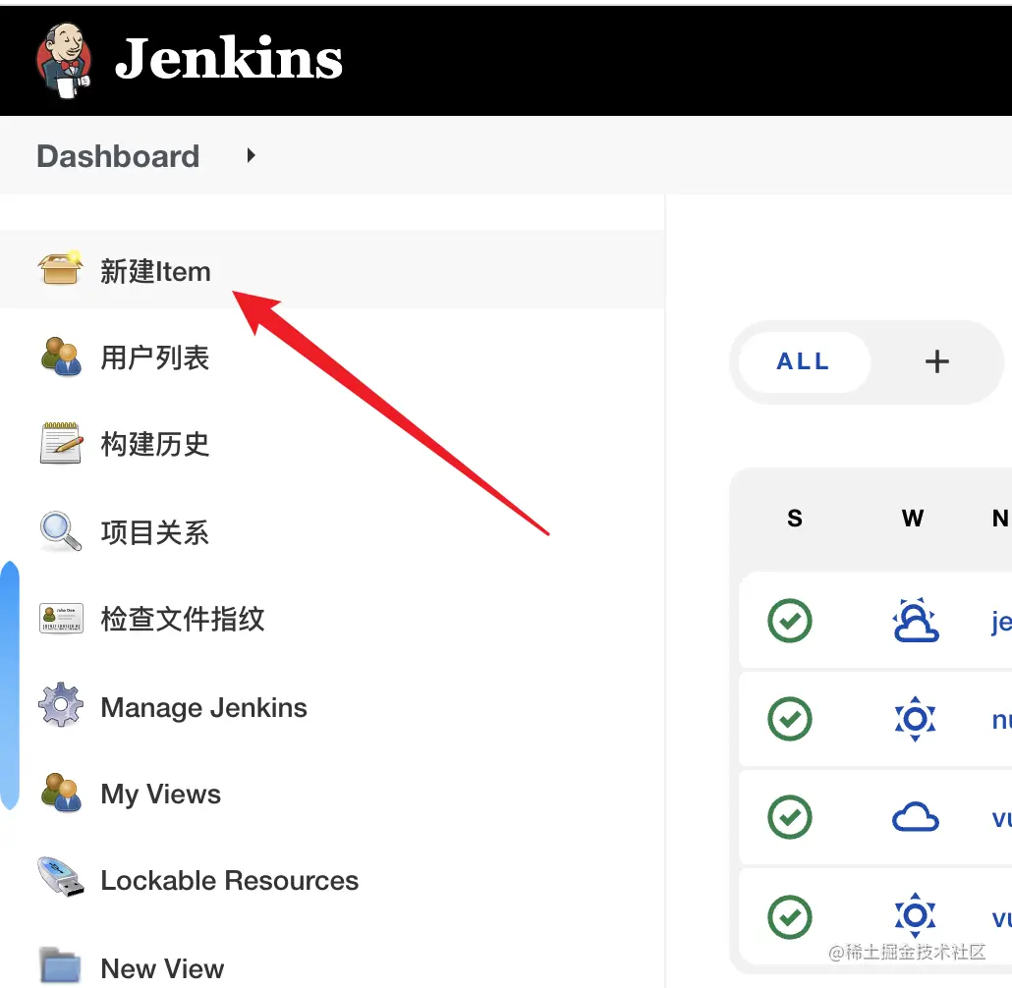Open the New View link
Image resolution: width=1012 pixels, height=988 pixels.
point(163,968)
